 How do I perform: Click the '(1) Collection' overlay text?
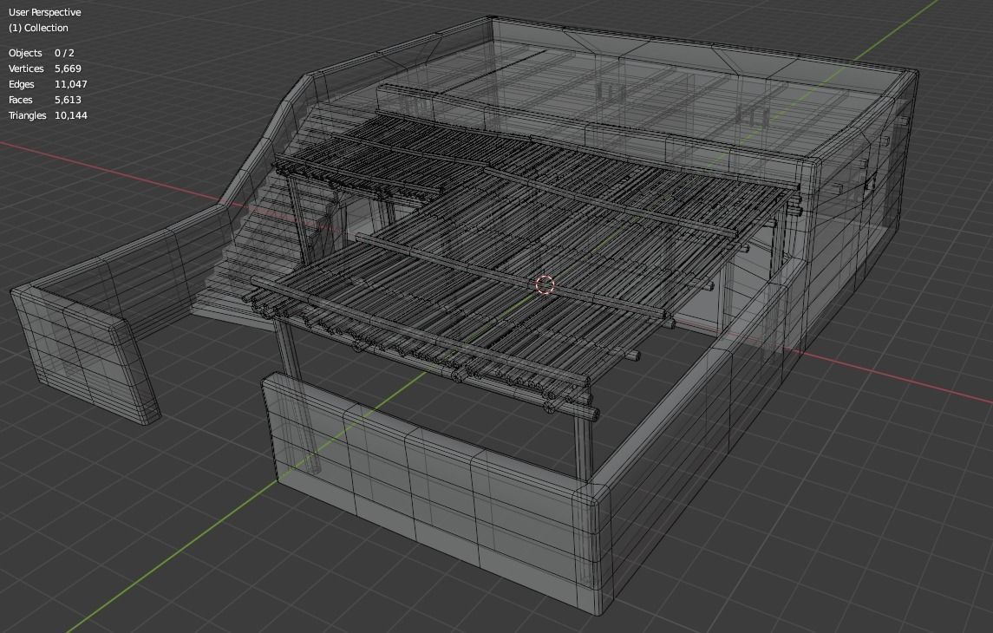(x=39, y=28)
